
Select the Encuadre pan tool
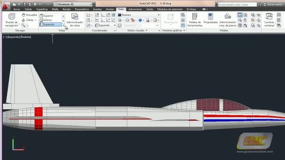tap(29, 15)
